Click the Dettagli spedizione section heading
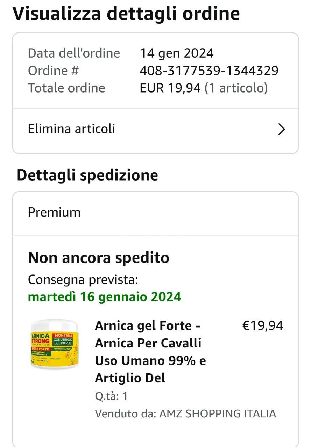 click(87, 175)
